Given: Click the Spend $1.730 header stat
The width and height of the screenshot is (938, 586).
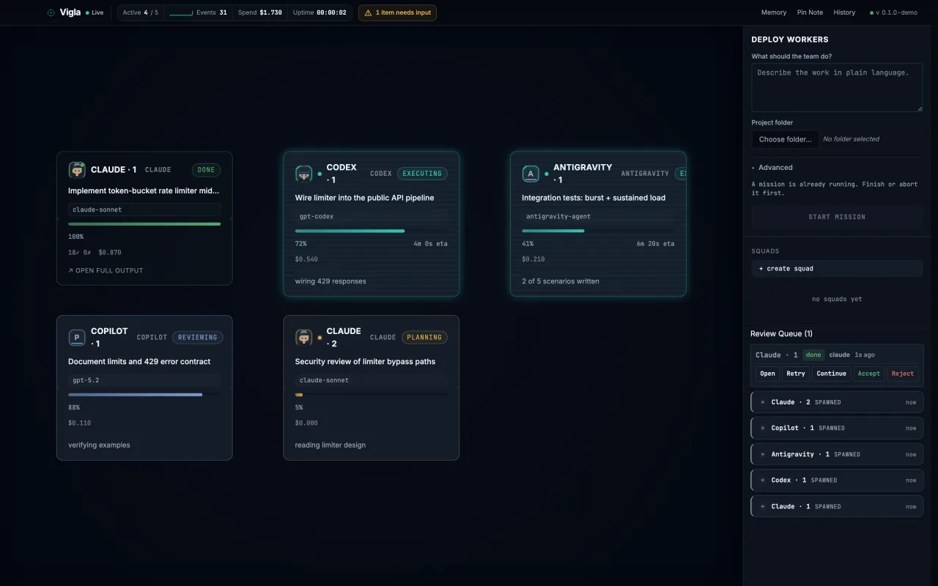Looking at the screenshot, I should coord(259,12).
